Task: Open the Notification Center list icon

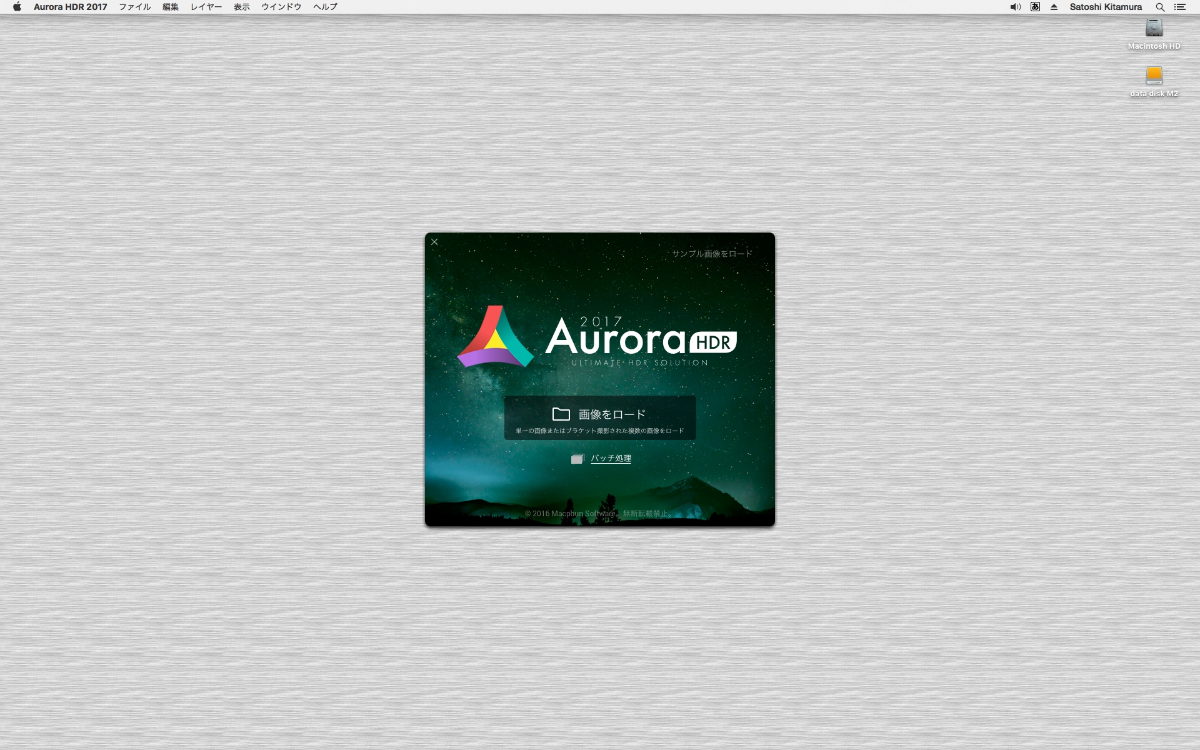Action: [x=1180, y=7]
